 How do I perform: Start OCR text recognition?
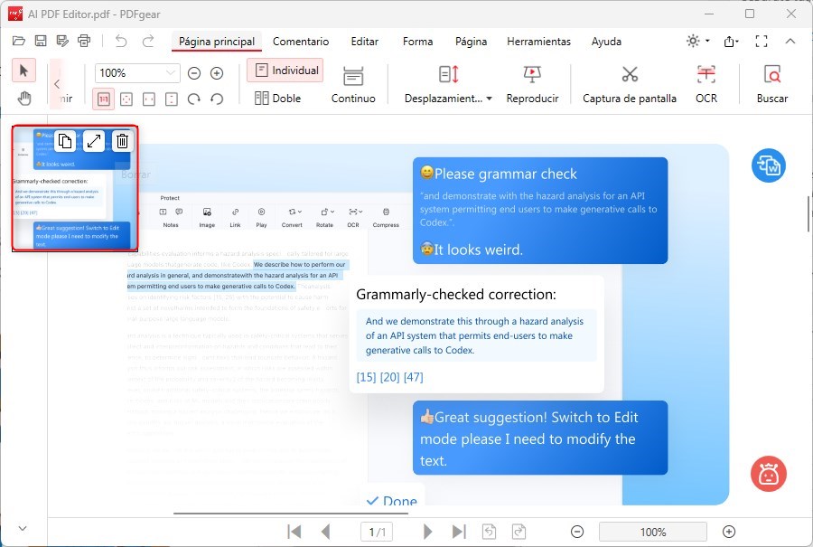[x=706, y=81]
